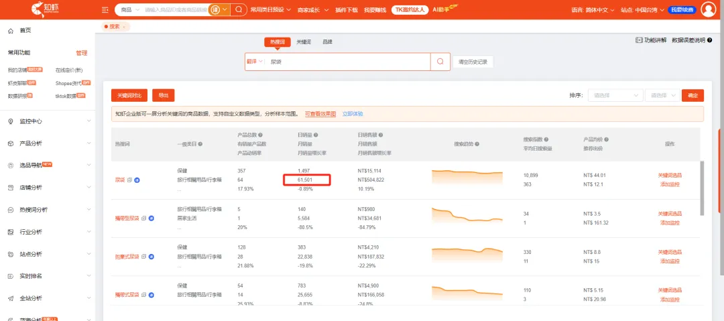The image size is (724, 321).
Task: Click the 首页 home icon in sidebar
Action: (x=11, y=30)
